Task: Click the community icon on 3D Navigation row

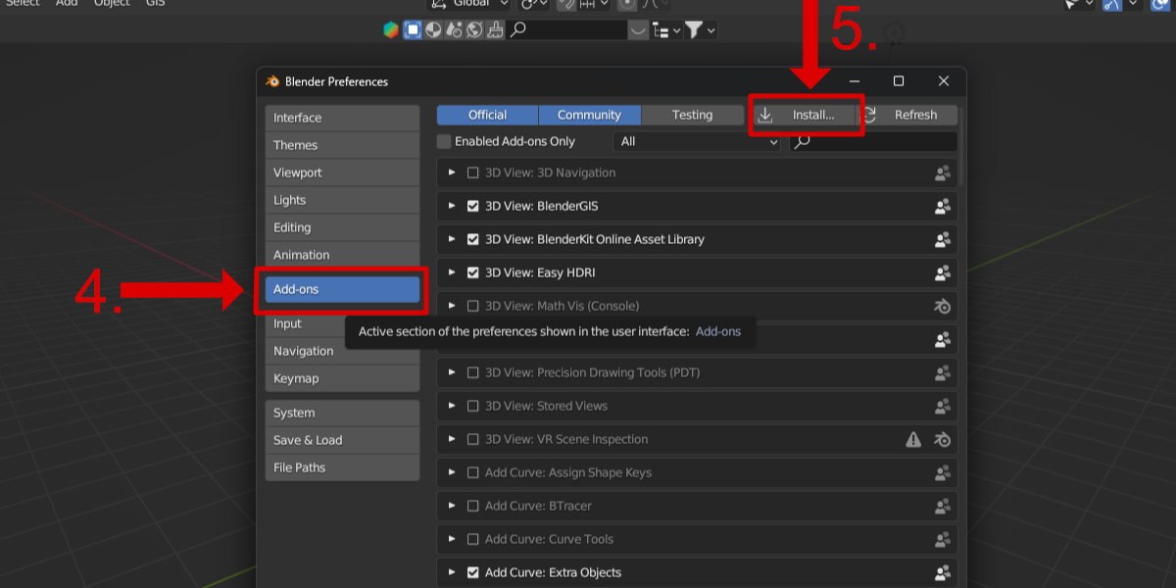Action: [943, 172]
